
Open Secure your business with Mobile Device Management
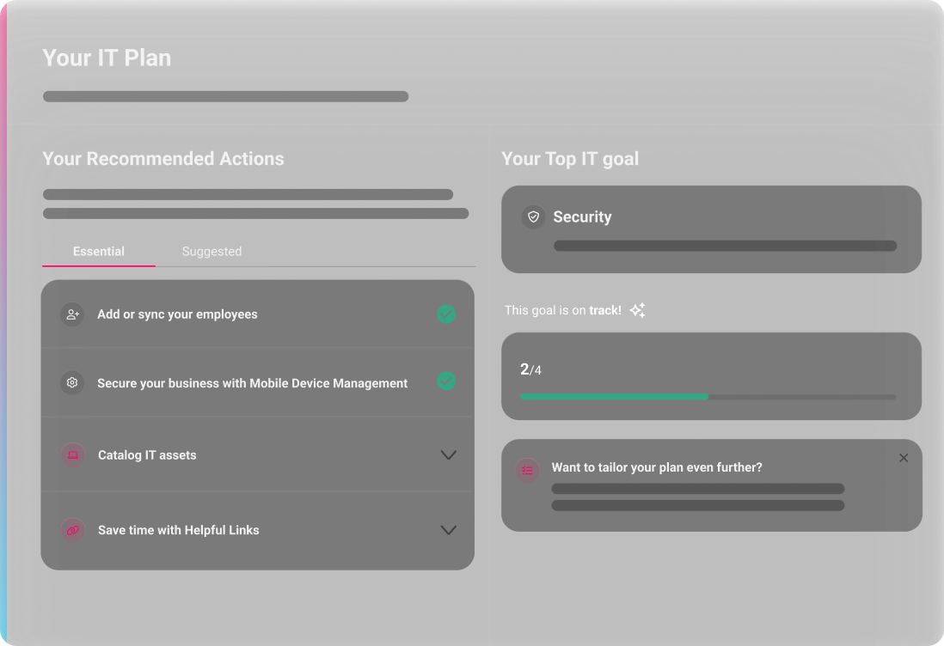[252, 383]
